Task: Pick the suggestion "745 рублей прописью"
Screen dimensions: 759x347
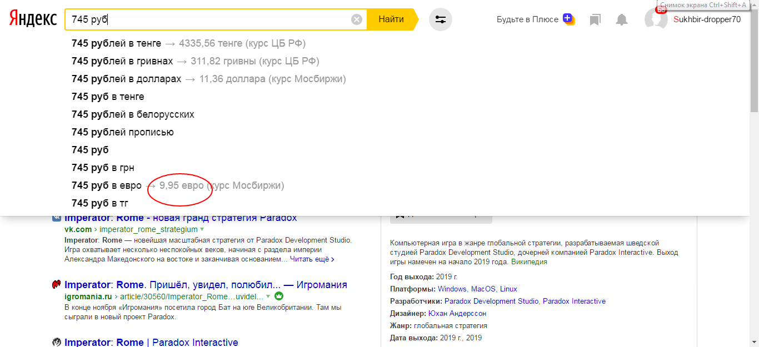Action: pos(123,132)
